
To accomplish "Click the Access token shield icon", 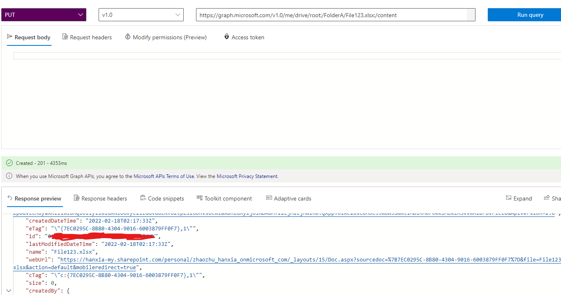I will (227, 37).
